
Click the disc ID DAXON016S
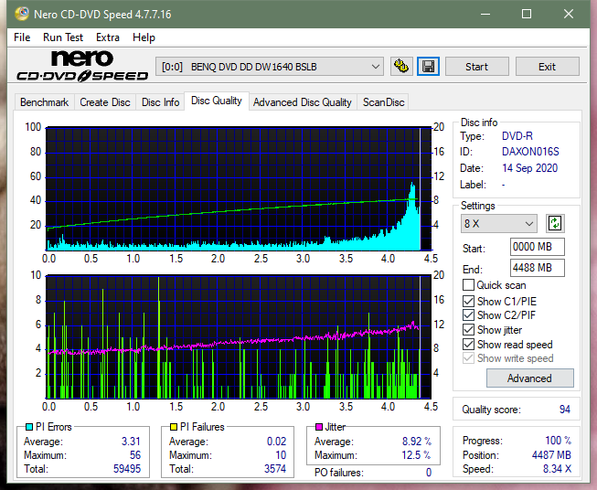pyautogui.click(x=530, y=152)
